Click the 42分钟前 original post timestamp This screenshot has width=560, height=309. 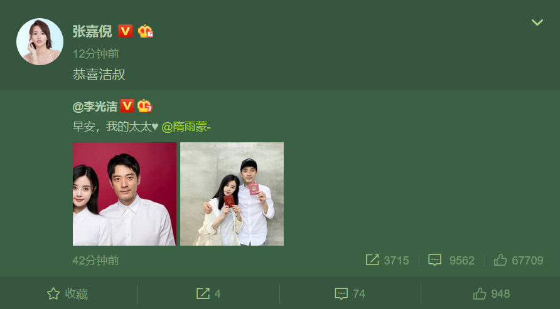pyautogui.click(x=95, y=261)
